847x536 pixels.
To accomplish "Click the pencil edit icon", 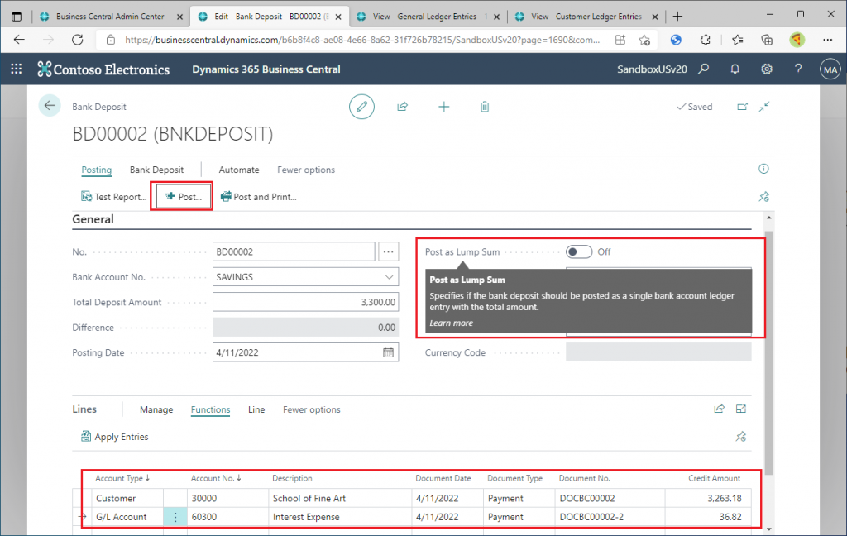I will (x=361, y=107).
